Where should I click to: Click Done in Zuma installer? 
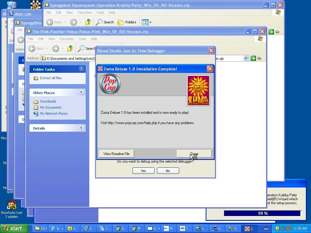tap(194, 154)
